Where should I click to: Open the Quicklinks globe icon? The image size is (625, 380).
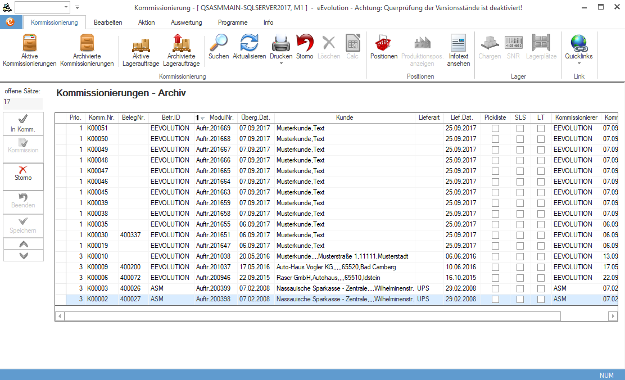click(x=579, y=43)
